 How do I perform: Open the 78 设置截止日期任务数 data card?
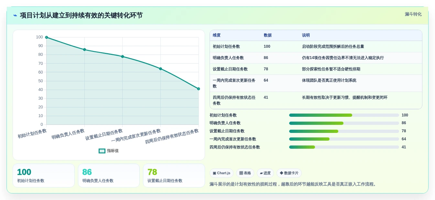174,175
